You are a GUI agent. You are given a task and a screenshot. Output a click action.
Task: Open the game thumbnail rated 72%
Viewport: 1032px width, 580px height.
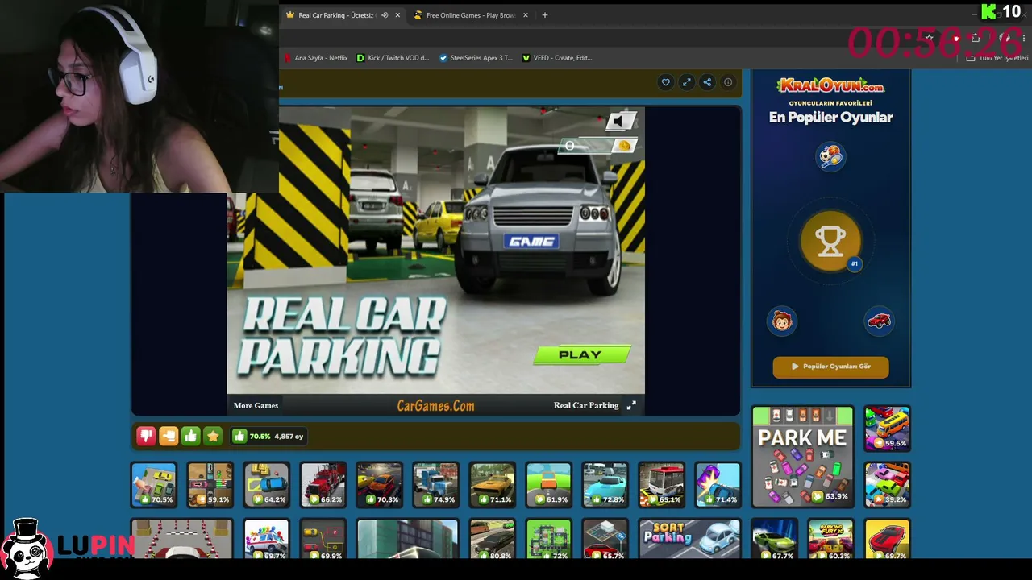548,540
